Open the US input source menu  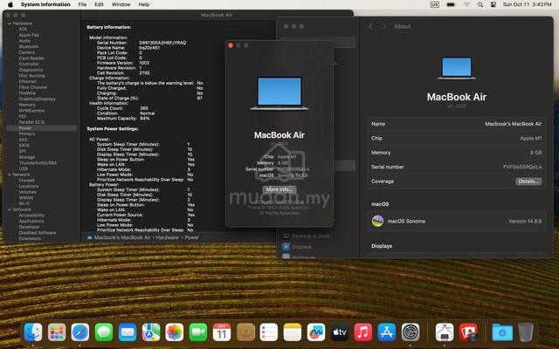(x=435, y=4)
